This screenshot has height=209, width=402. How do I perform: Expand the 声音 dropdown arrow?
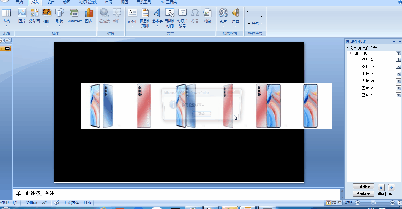[x=236, y=26]
